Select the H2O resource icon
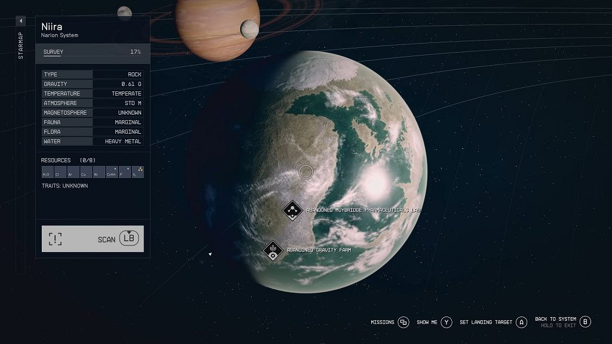Viewport: 612px width, 344px height. tap(47, 172)
